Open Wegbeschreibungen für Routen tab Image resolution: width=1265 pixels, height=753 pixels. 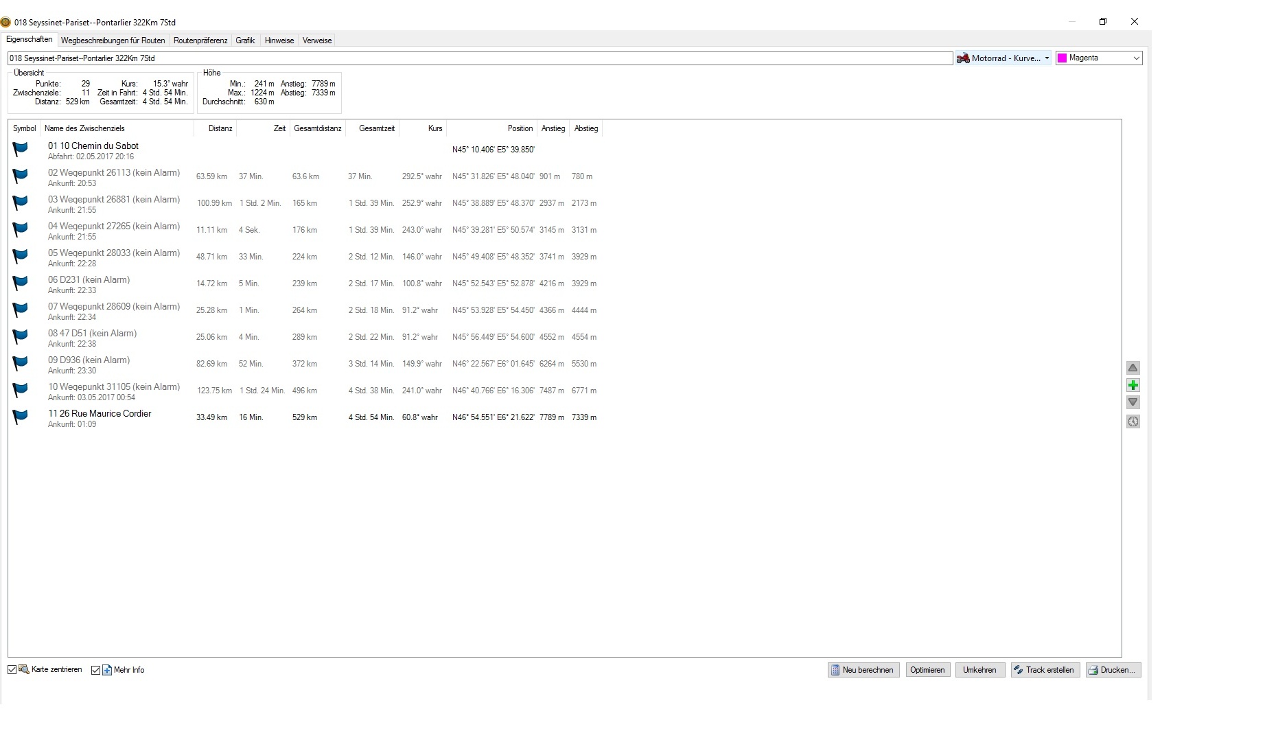[x=113, y=40]
